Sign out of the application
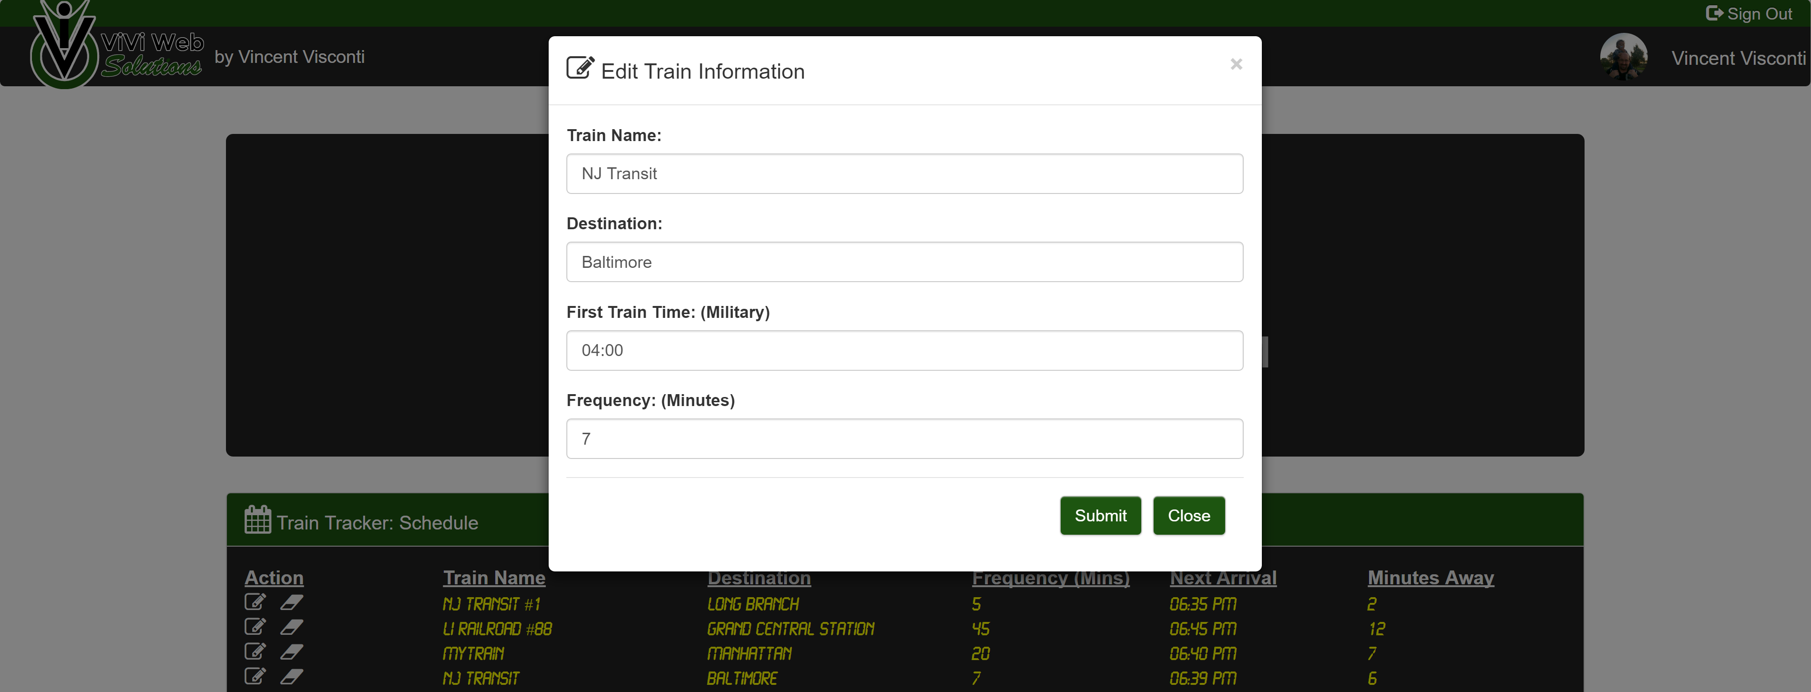1811x692 pixels. point(1749,13)
